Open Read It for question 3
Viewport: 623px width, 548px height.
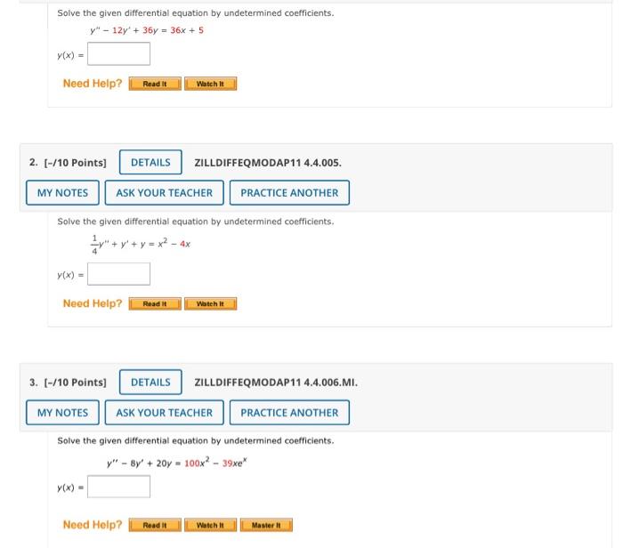point(155,525)
